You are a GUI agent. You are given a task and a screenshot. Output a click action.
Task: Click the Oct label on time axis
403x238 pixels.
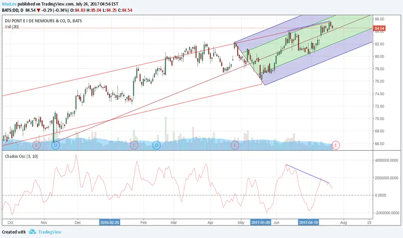pyautogui.click(x=10, y=222)
